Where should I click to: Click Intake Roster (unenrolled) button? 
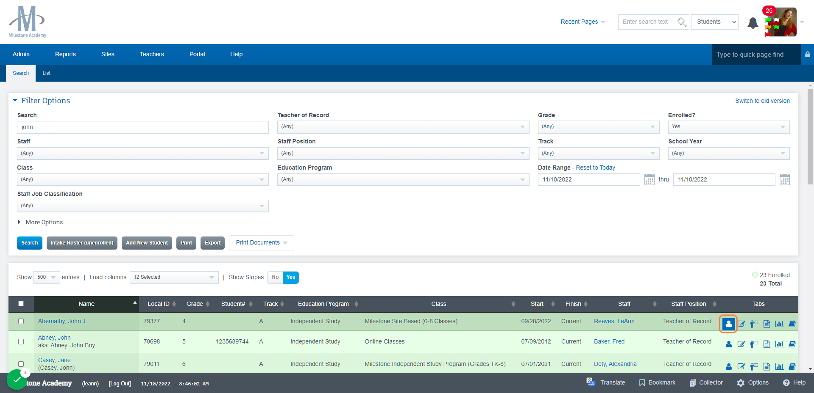[x=82, y=243]
